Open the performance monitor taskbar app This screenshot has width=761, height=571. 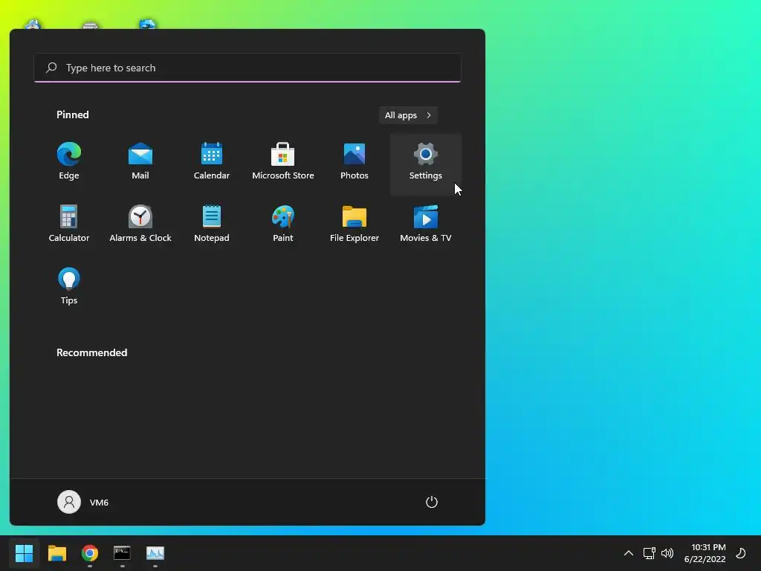(x=155, y=553)
